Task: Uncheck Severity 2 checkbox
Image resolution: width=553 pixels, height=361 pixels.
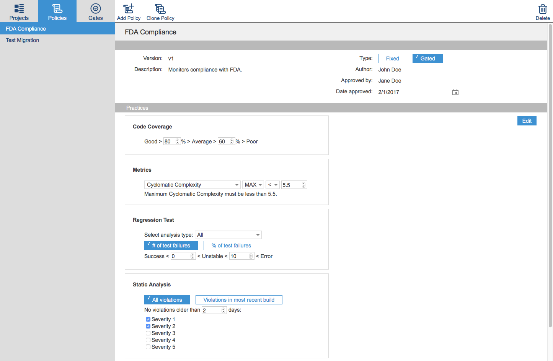Action: [148, 326]
